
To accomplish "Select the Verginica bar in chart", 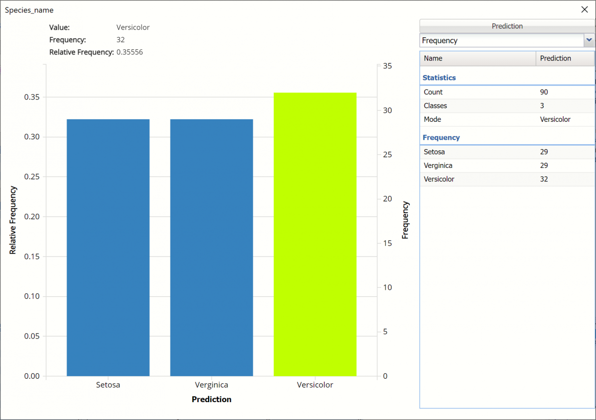I will point(211,248).
